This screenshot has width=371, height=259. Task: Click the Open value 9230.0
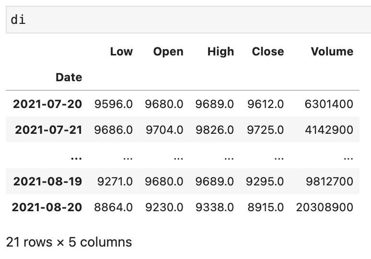[164, 207]
